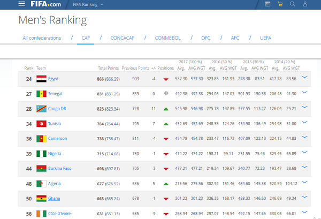Click the 2017 (100 %) column group header
Viewport: 321px width, 219px height.
click(x=190, y=62)
